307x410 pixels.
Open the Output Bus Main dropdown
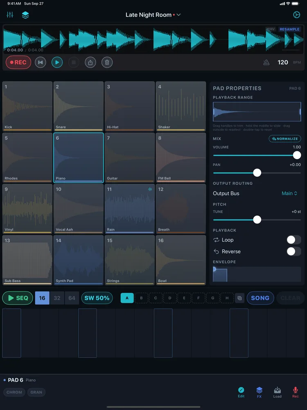(x=289, y=193)
